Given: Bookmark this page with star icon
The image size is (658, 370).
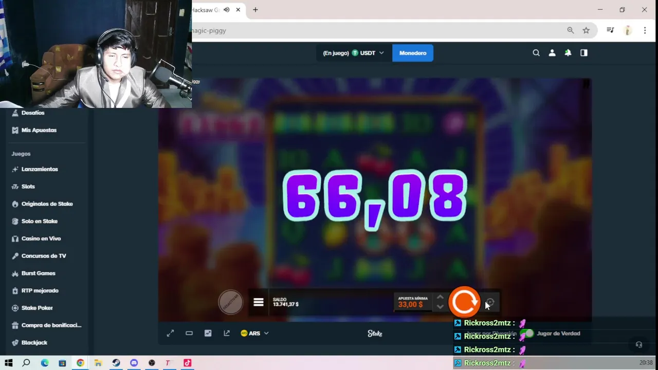Looking at the screenshot, I should click(586, 30).
